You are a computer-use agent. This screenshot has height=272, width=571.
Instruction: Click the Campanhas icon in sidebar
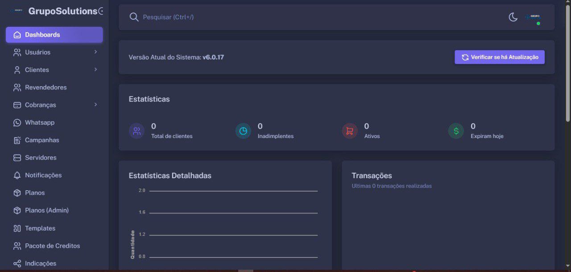point(17,140)
